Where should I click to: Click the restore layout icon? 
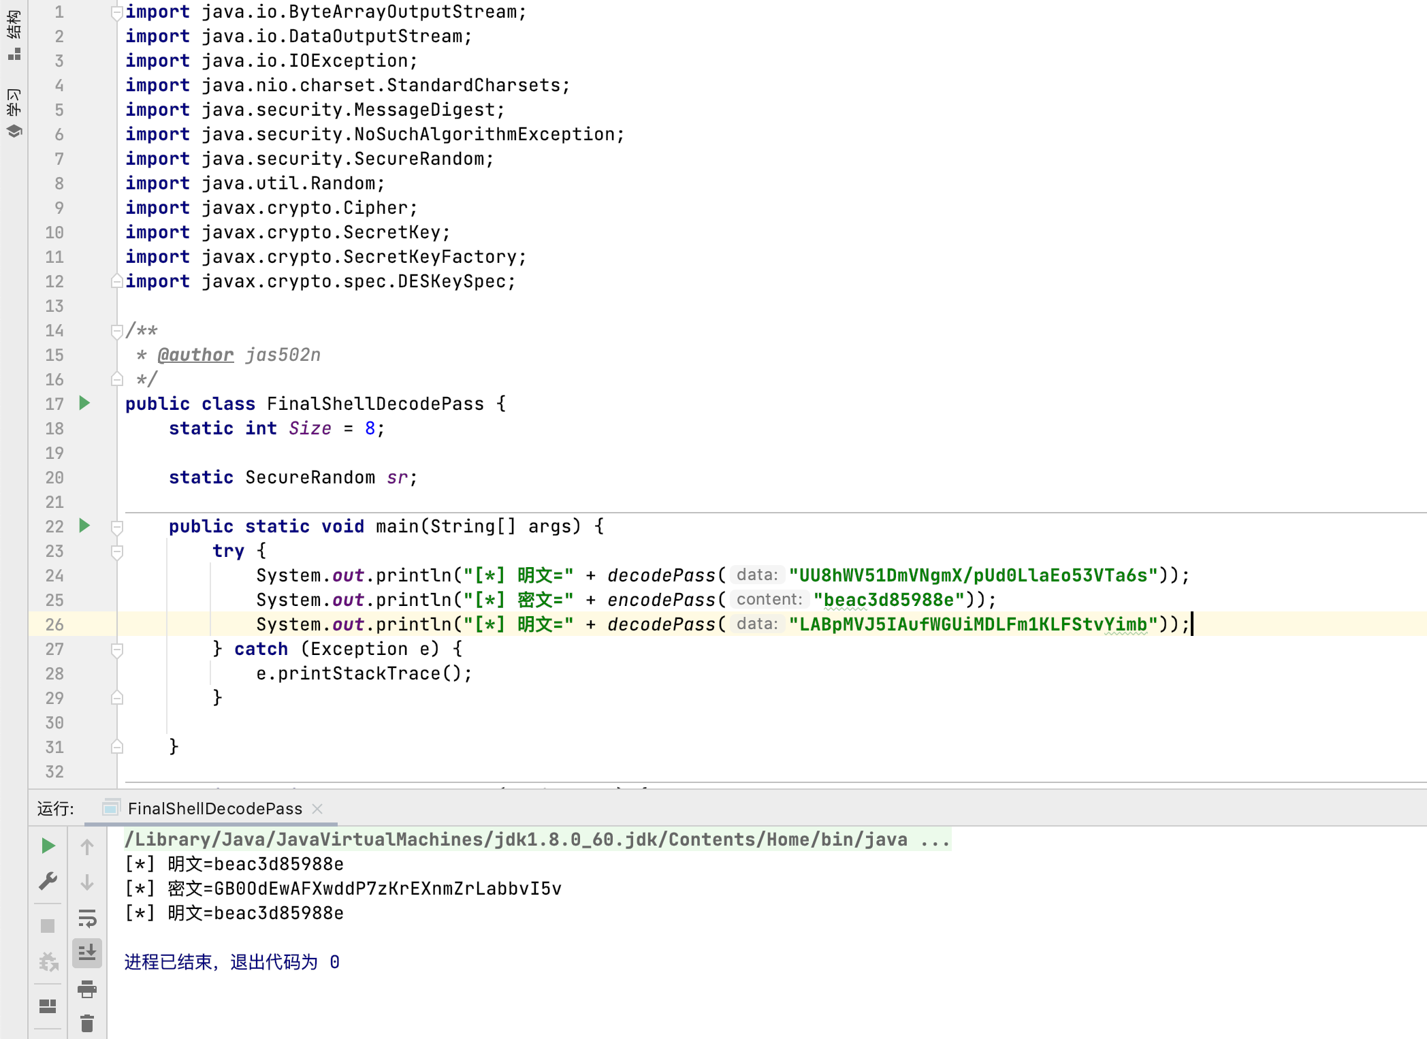pyautogui.click(x=48, y=1006)
